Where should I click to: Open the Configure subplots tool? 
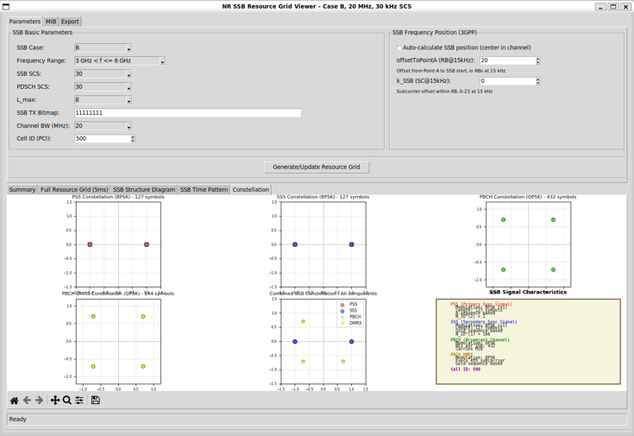point(79,401)
